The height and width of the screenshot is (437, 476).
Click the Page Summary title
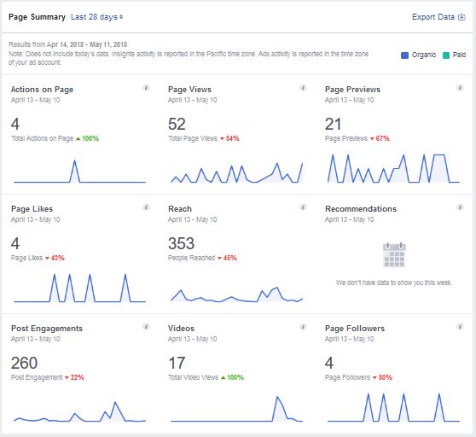(x=37, y=17)
